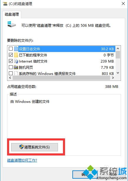128x181 pixels.
Task: Select the 磁盘清理 tab
Action: pos(12,14)
